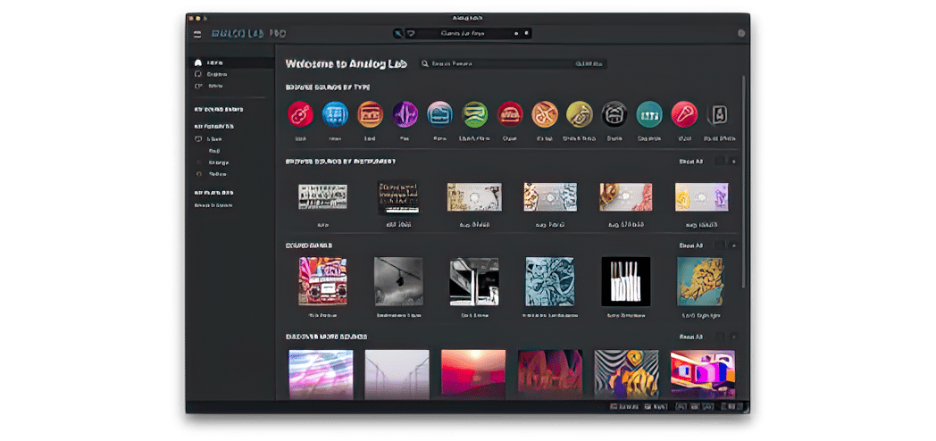Select the purple waveform Pad sound type
Viewport: 936px width, 441px height.
405,114
